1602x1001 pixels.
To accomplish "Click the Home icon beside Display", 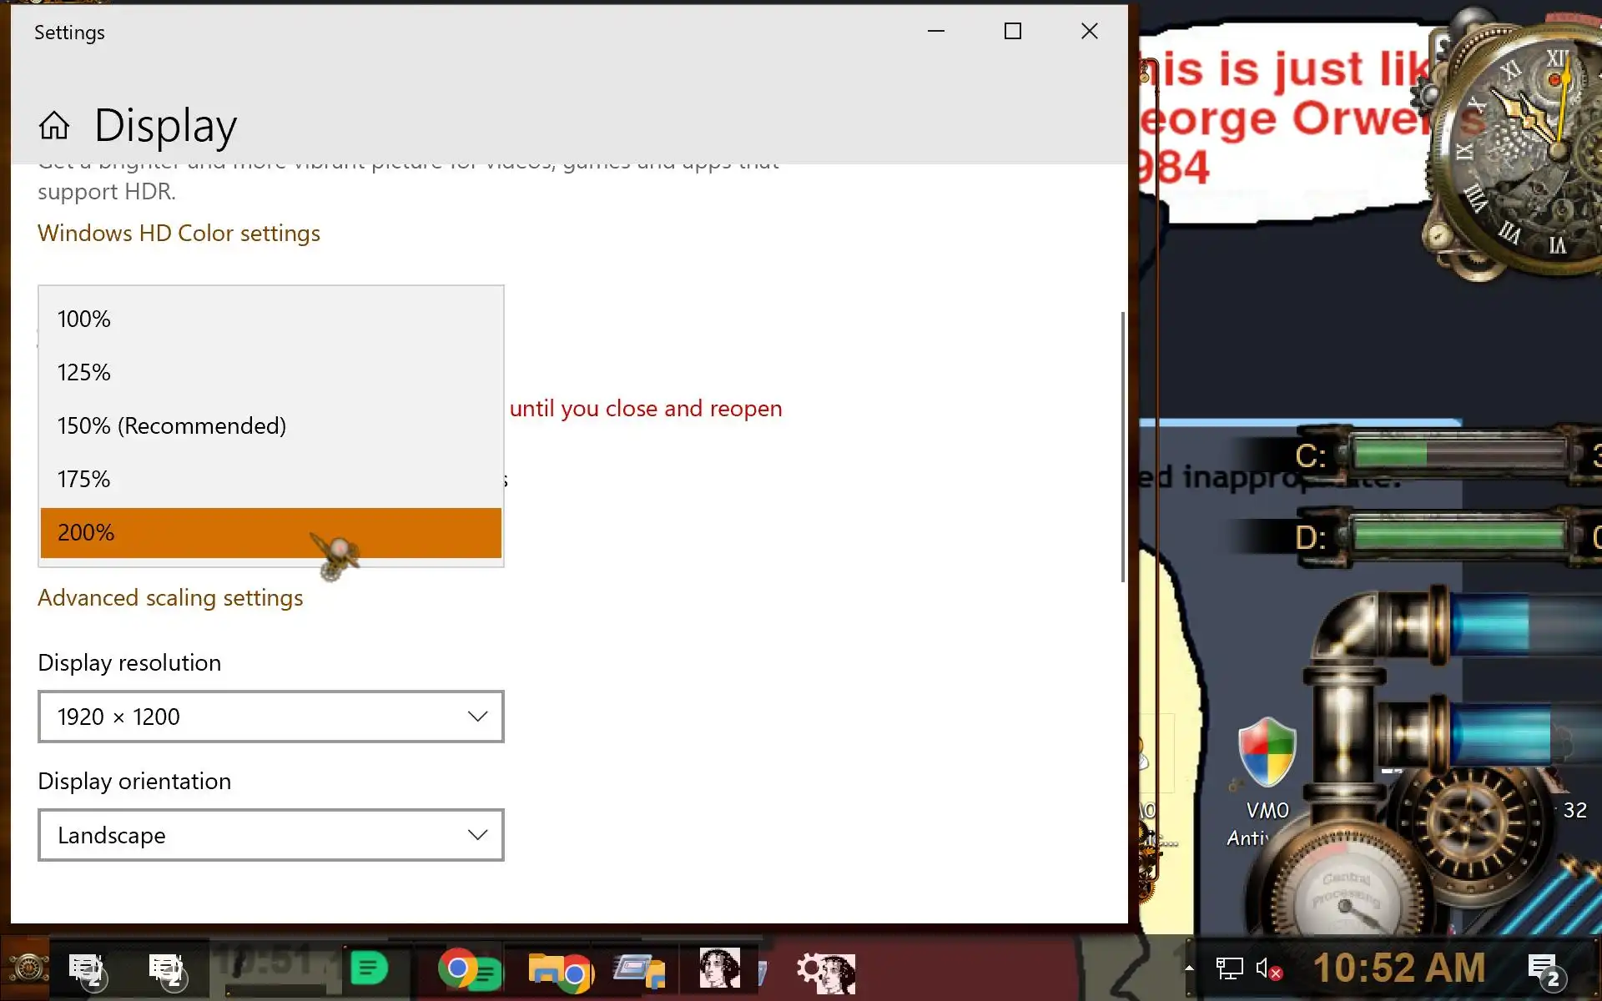I will (54, 126).
